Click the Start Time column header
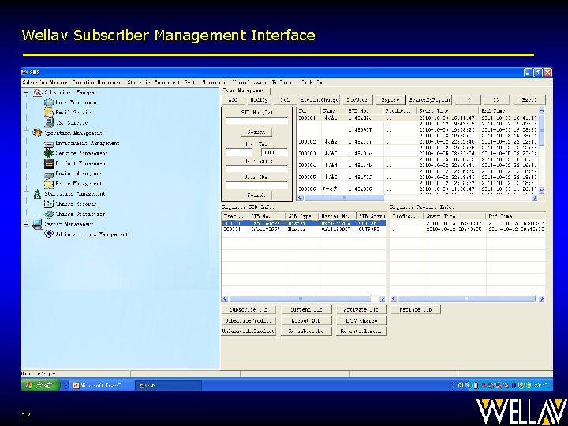Screen dimensions: 568x426 coord(448,110)
